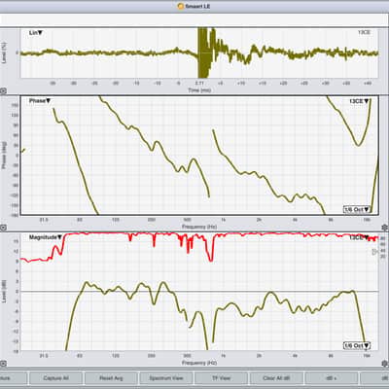Click the Clear All dB button
The image size is (389, 389).
276,378
